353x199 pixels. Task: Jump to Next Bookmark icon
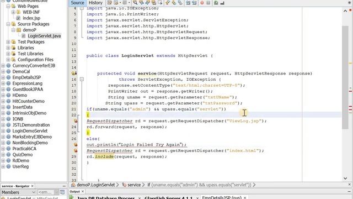point(174,3)
